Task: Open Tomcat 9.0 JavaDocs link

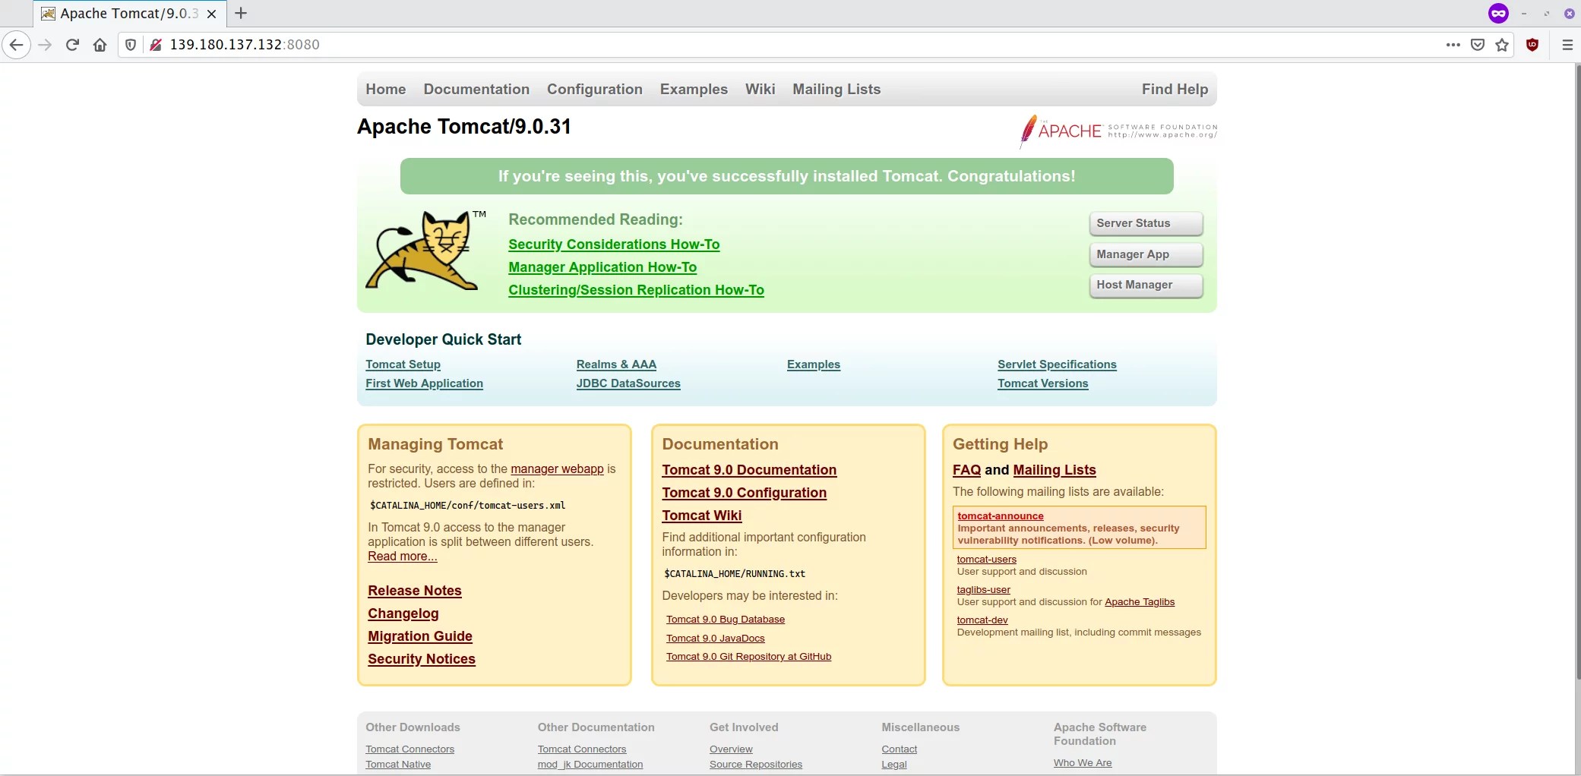Action: point(716,639)
